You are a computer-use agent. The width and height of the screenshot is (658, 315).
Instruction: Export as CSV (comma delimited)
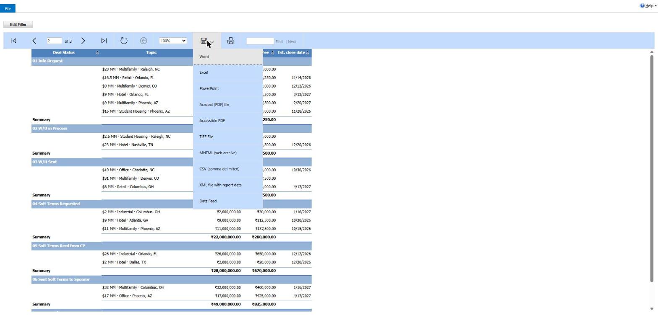(x=228, y=169)
